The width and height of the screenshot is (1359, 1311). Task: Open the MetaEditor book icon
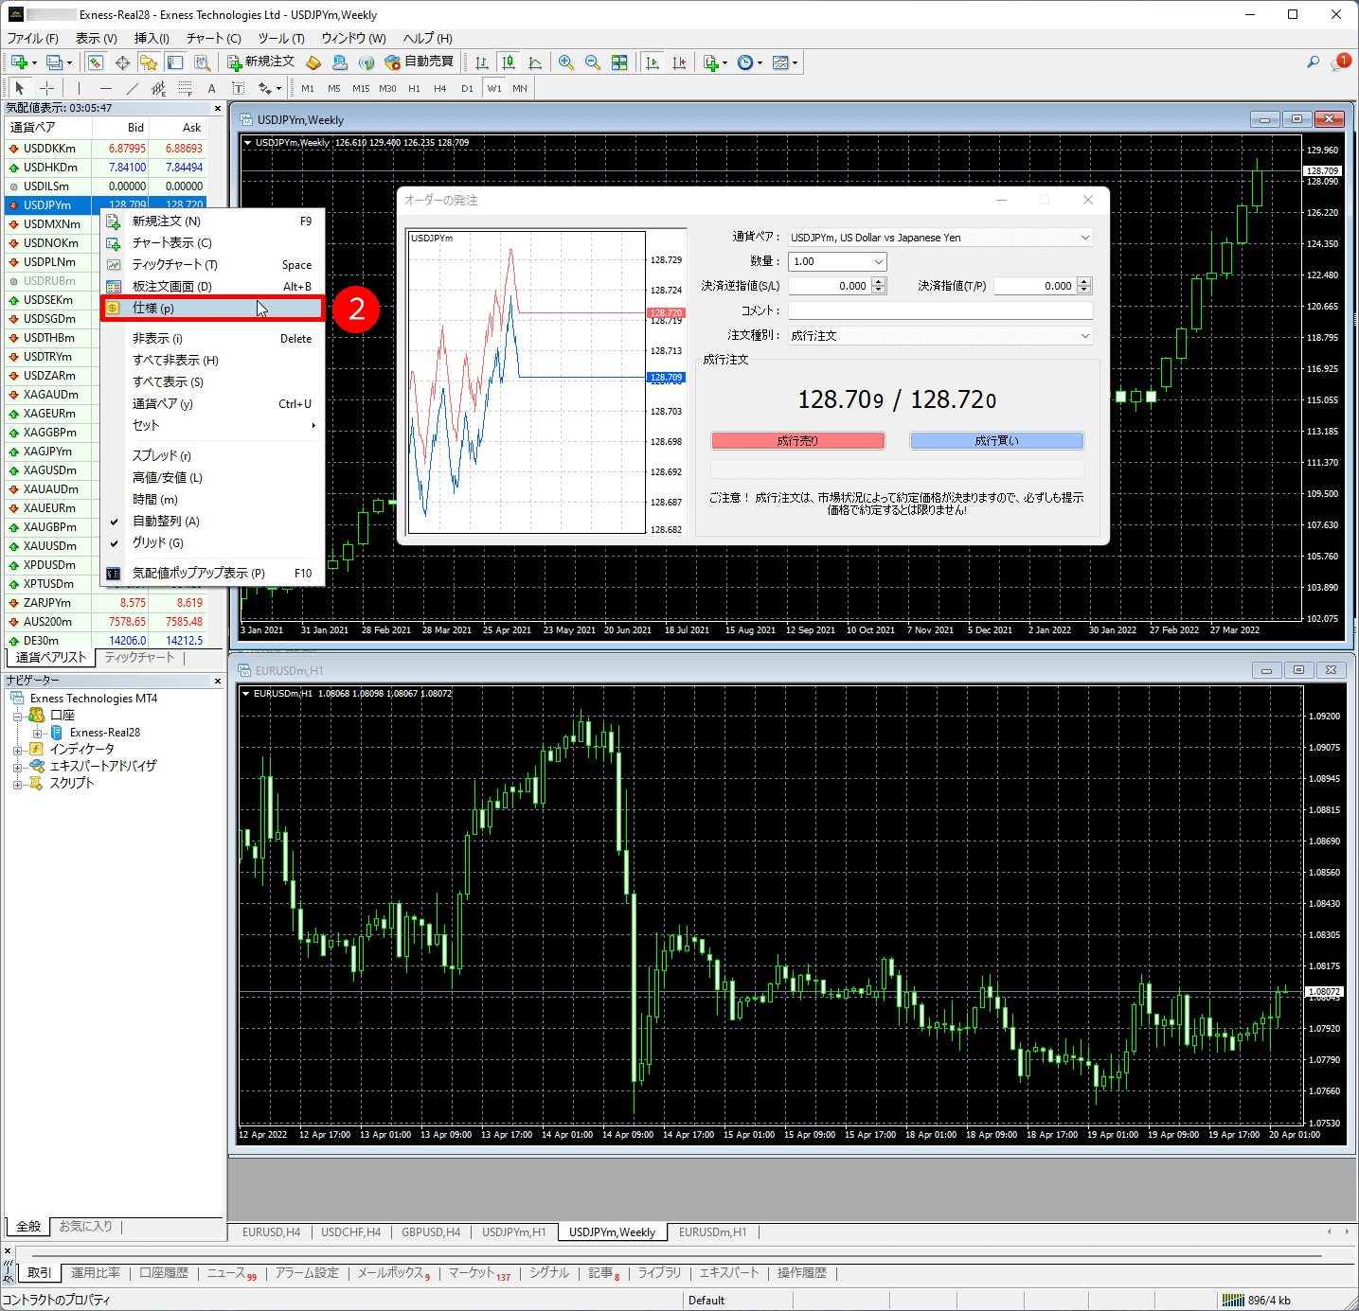(313, 62)
